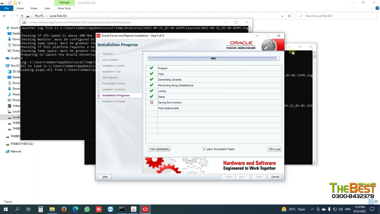The image size is (380, 214).
Task: Switch to Command Prompt taskbar icon
Action: coord(122,209)
